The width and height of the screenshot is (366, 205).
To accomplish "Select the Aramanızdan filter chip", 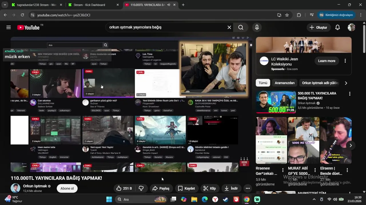I will (x=285, y=83).
